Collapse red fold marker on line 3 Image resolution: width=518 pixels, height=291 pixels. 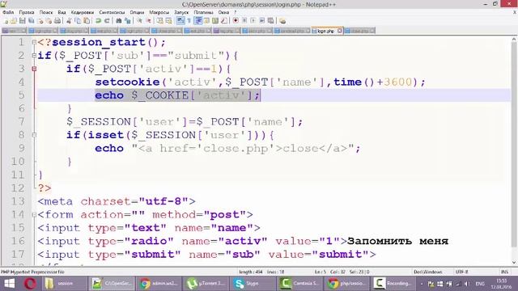click(34, 69)
